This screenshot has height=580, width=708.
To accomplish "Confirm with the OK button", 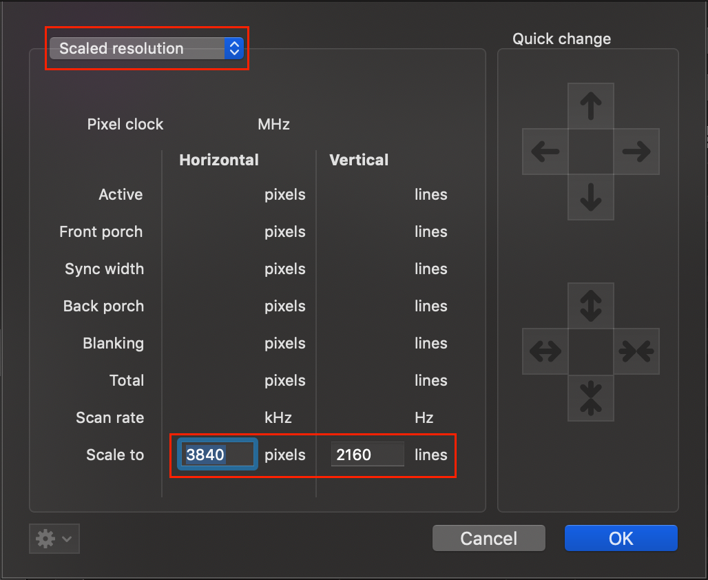I will pyautogui.click(x=621, y=538).
